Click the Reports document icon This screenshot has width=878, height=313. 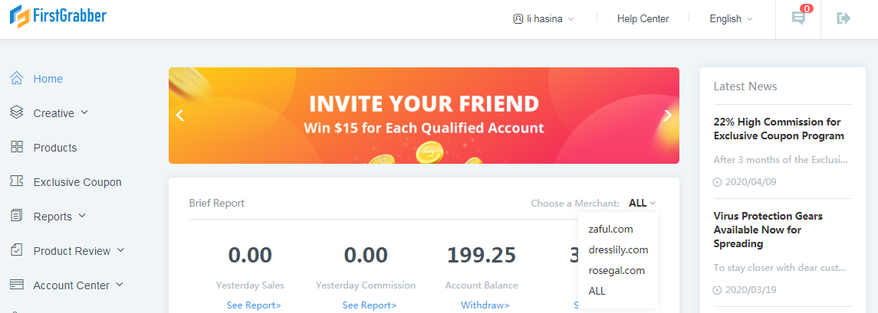[17, 217]
